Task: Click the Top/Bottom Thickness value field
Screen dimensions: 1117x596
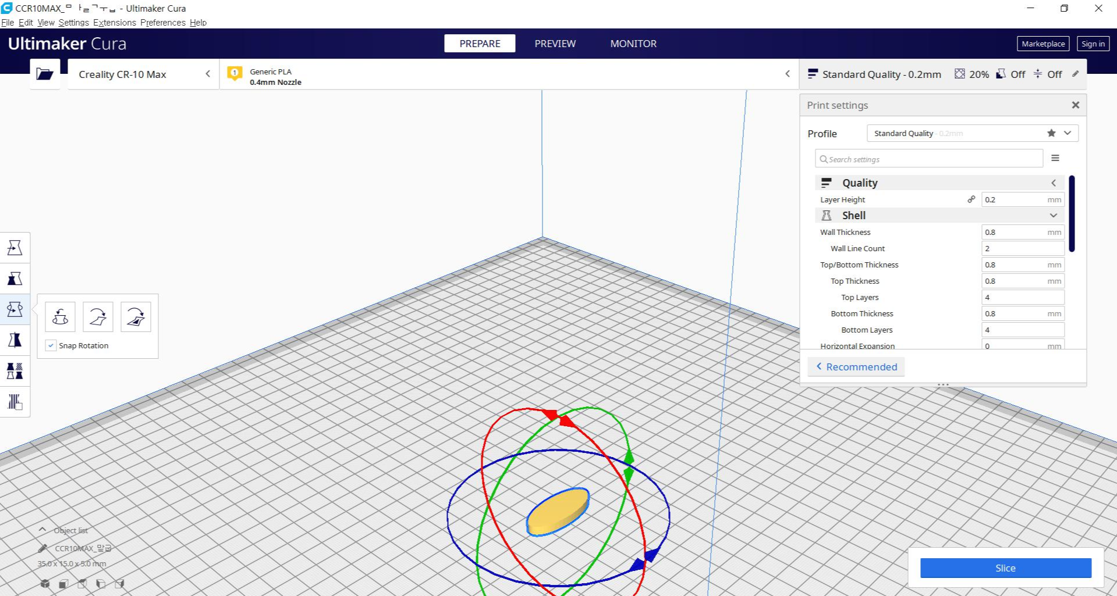Action: click(x=1023, y=265)
